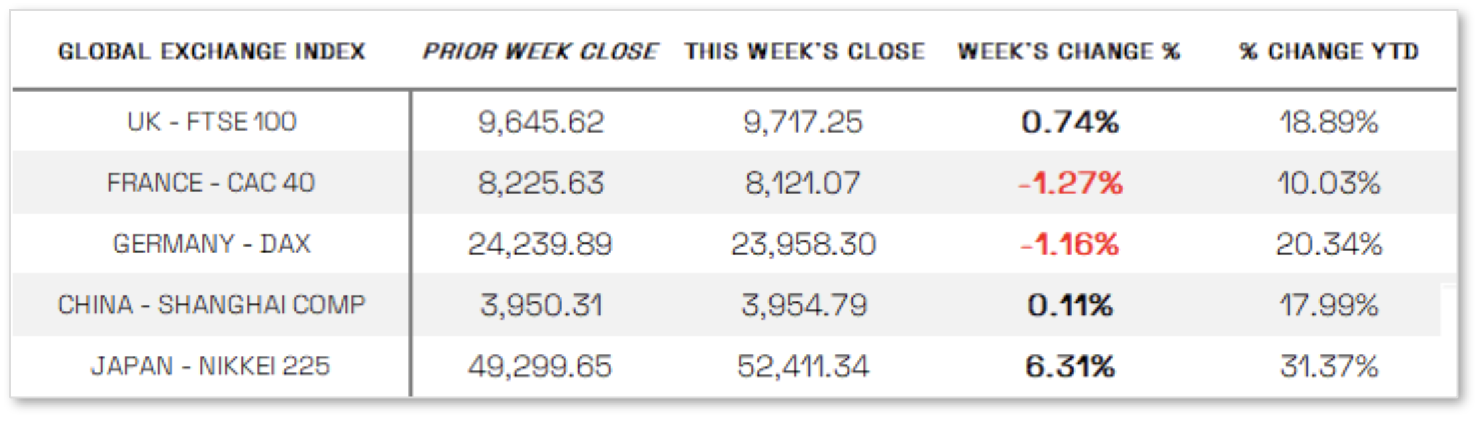Click the GERMANY - DAX row label

[x=211, y=244]
